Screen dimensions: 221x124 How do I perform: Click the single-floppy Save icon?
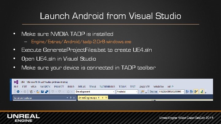click(42, 92)
